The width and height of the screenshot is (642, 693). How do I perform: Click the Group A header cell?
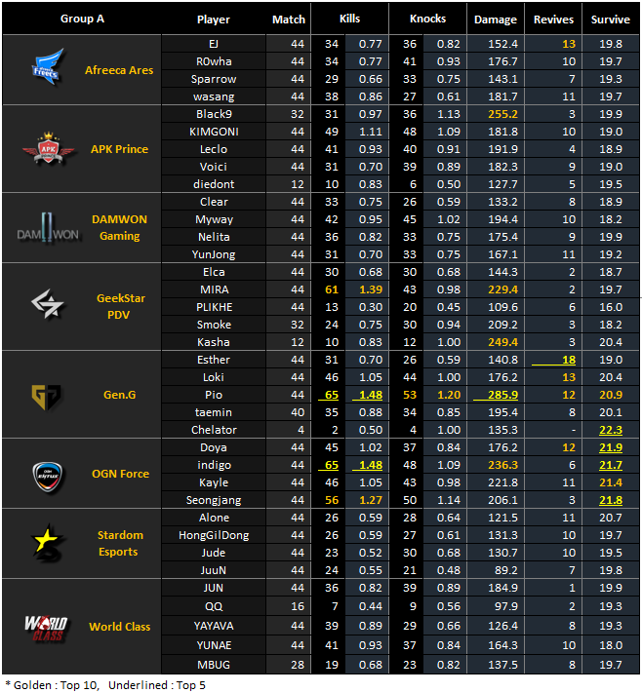(83, 19)
